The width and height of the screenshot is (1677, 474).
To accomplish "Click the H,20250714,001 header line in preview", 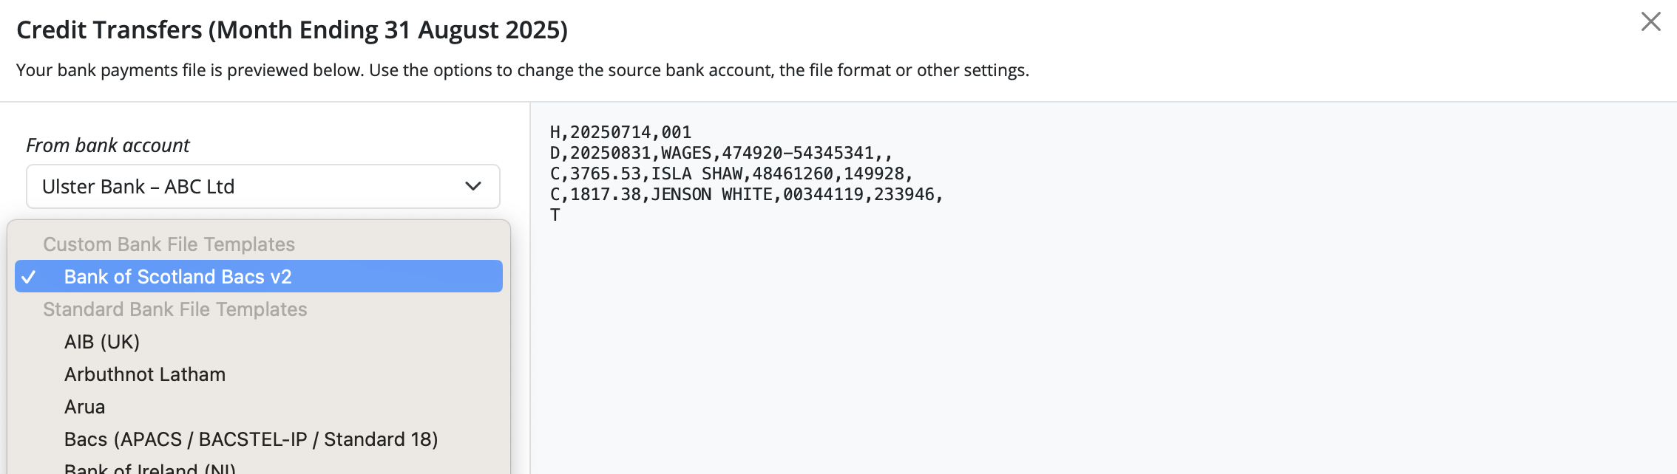I will point(620,132).
